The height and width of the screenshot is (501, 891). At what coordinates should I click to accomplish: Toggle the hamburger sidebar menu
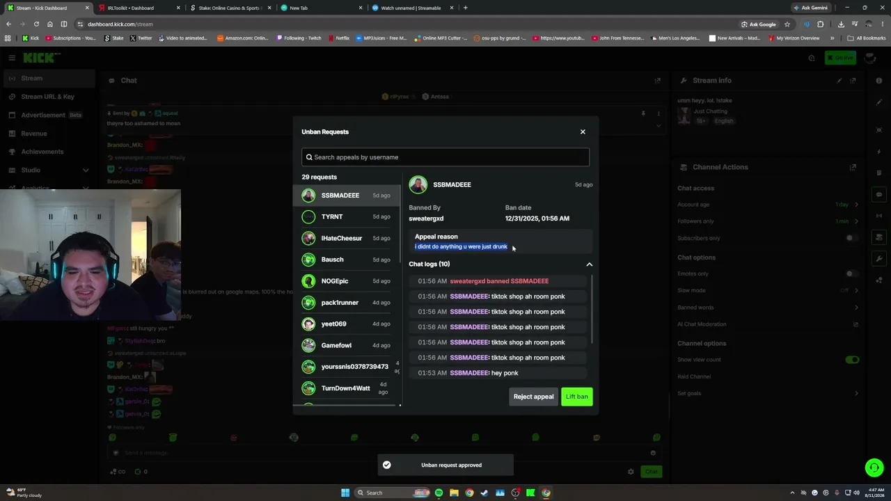(12, 58)
